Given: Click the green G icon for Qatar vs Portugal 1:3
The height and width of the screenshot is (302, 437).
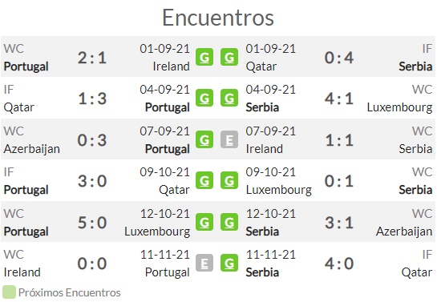Looking at the screenshot, I should coord(204,98).
